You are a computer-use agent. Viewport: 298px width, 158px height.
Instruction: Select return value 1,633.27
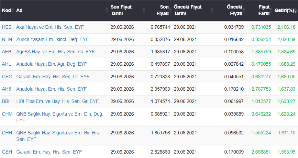pos(286,101)
